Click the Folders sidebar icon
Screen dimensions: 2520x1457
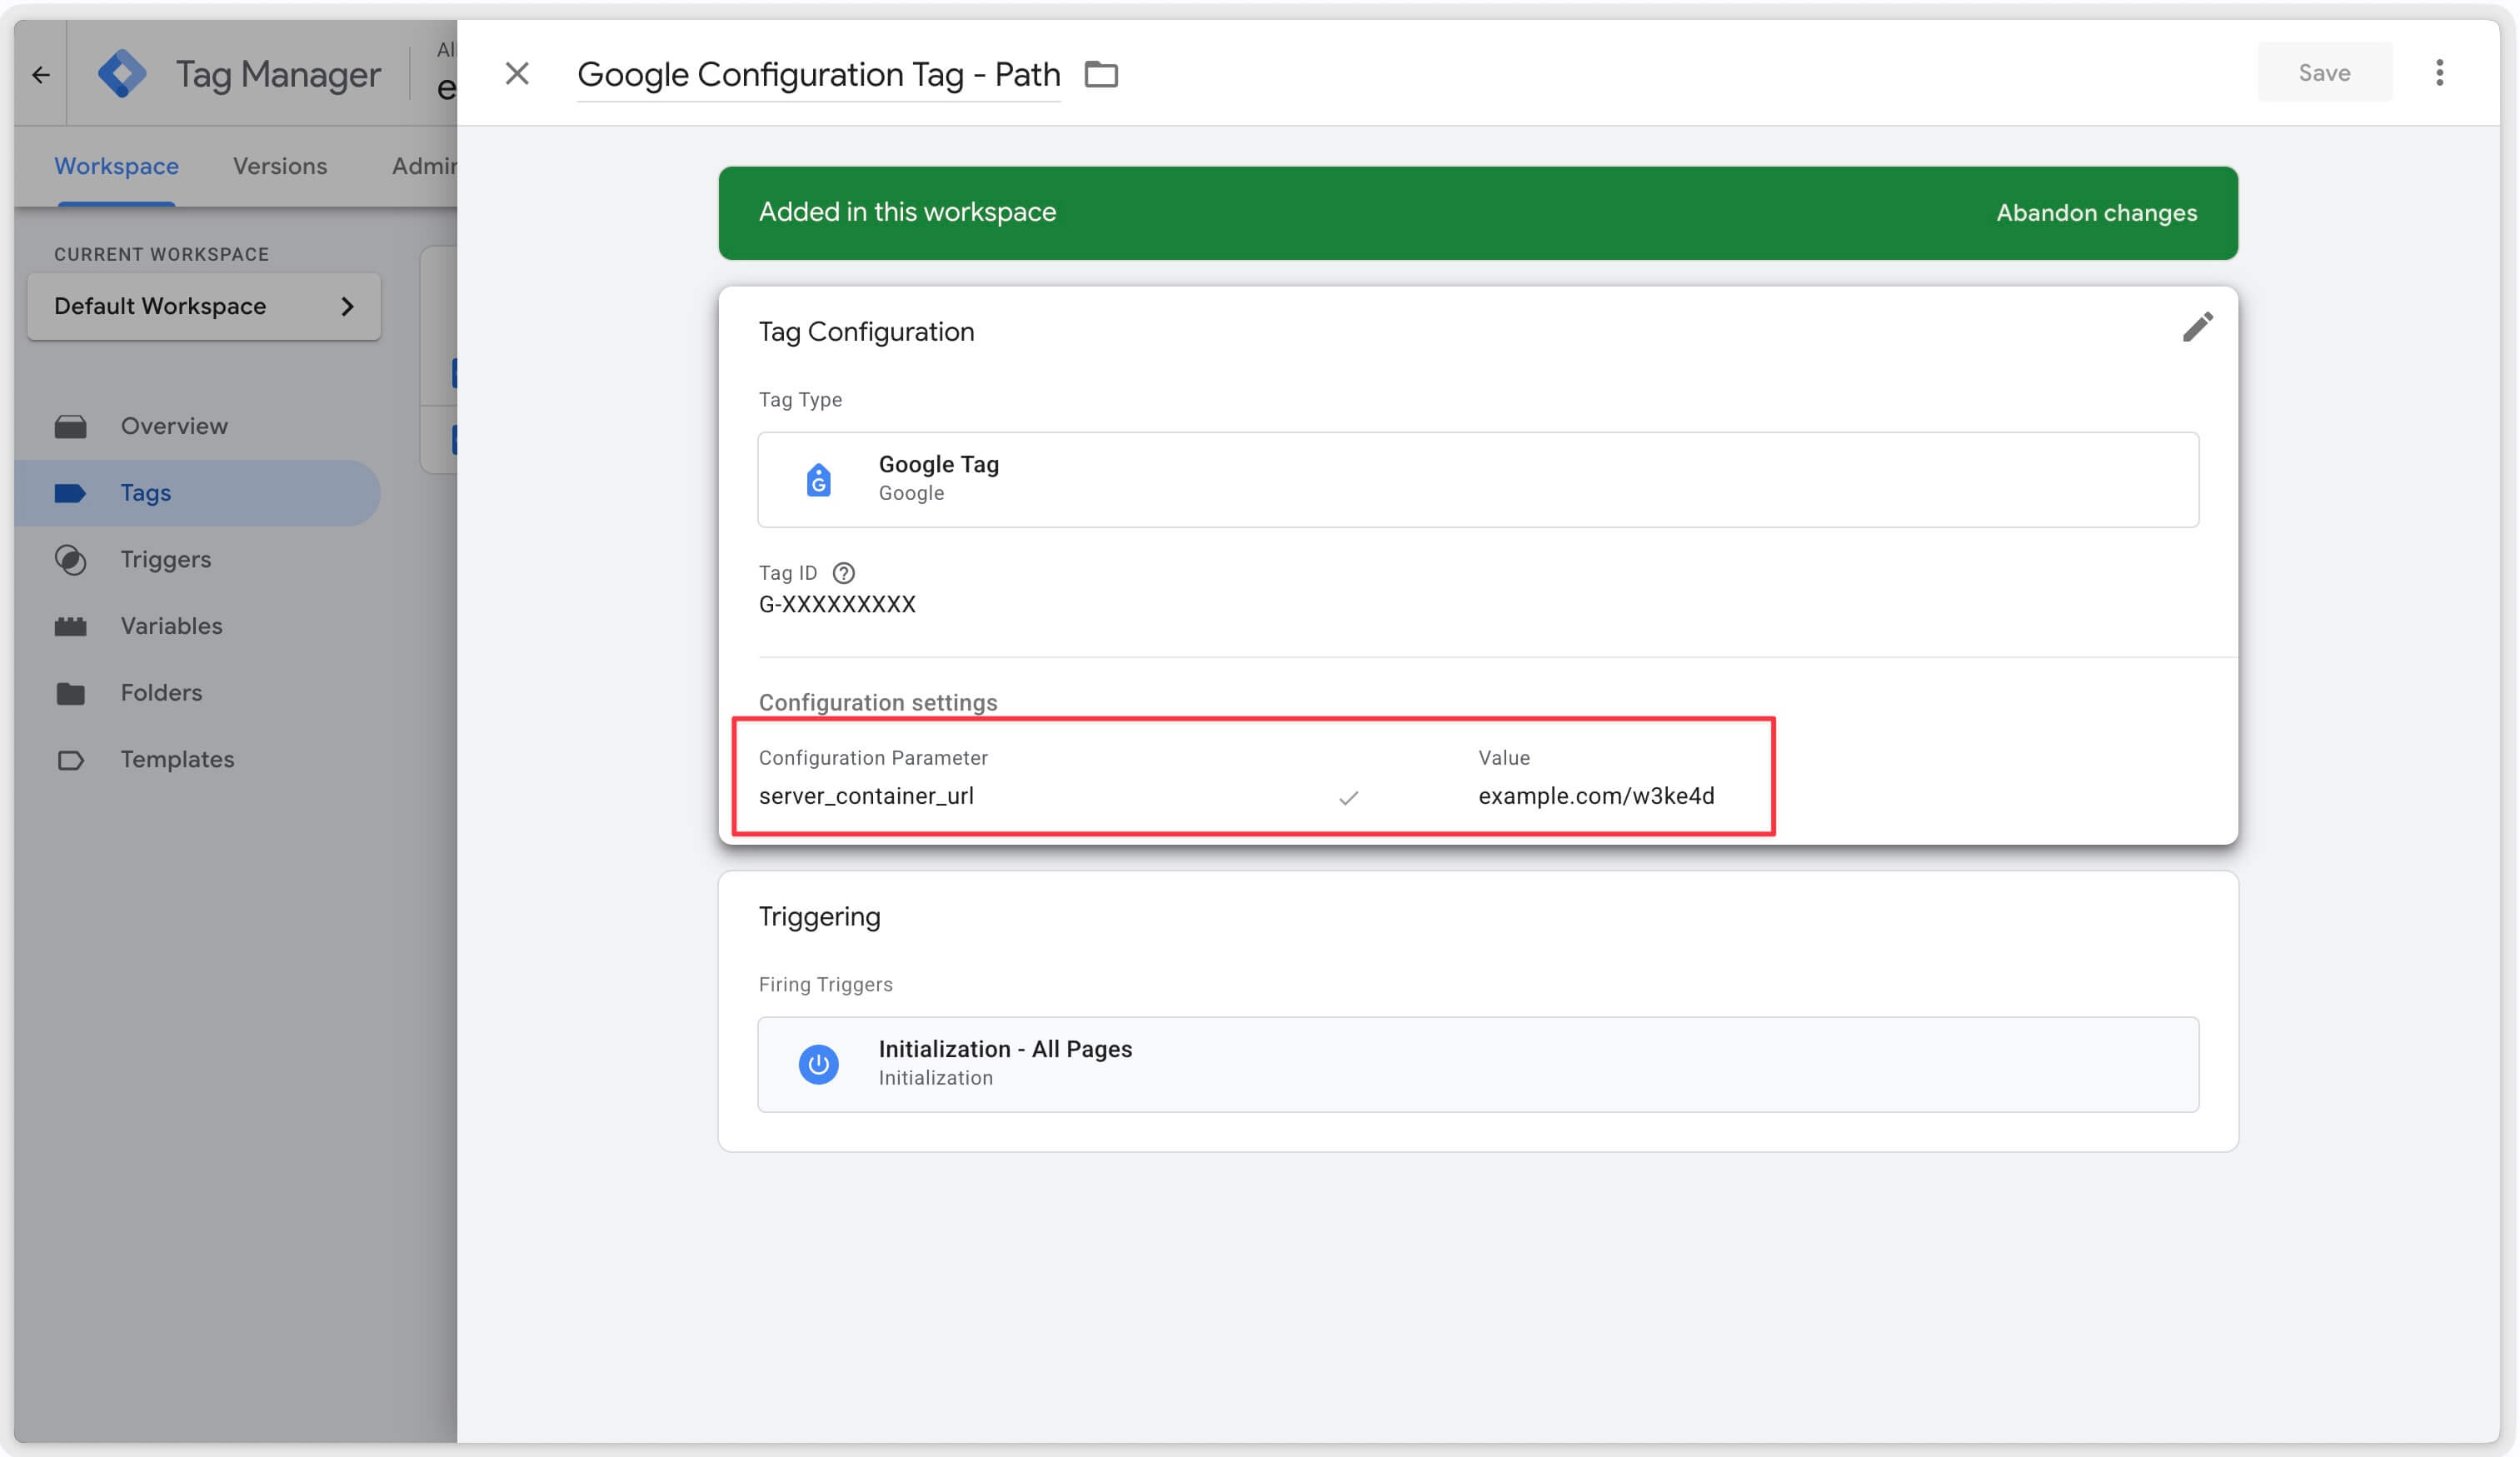[x=70, y=692]
